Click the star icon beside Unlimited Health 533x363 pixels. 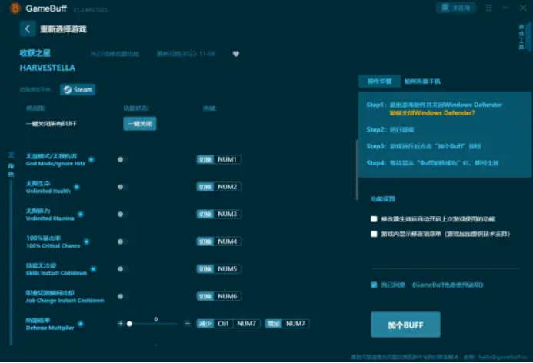point(77,187)
